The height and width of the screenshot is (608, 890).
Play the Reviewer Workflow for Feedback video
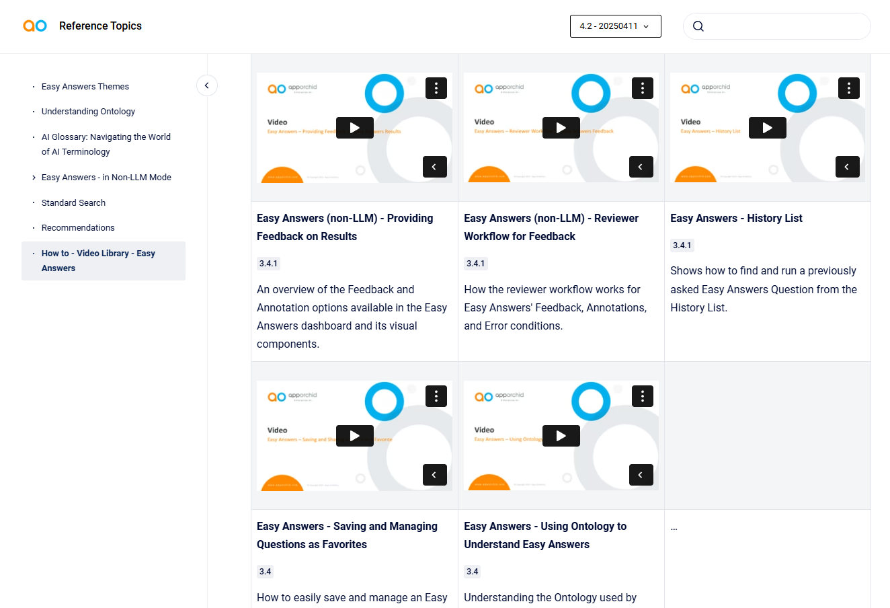coord(561,128)
